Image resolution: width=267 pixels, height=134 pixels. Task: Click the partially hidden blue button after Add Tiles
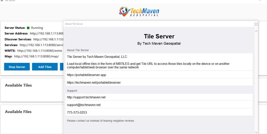[62, 67]
